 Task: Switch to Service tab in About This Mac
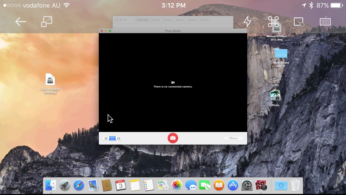coord(204,20)
